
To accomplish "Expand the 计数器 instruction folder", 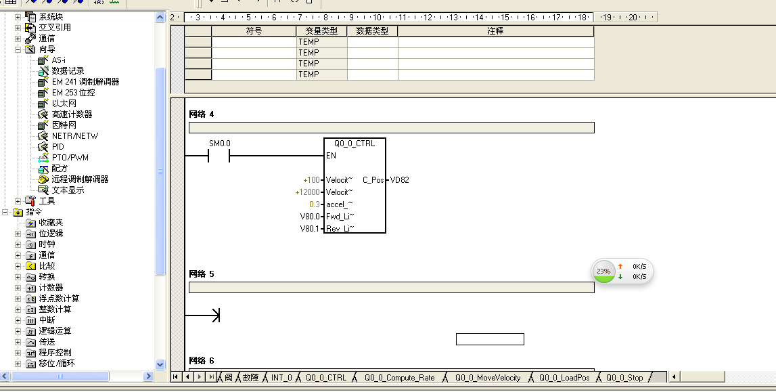I will point(18,288).
